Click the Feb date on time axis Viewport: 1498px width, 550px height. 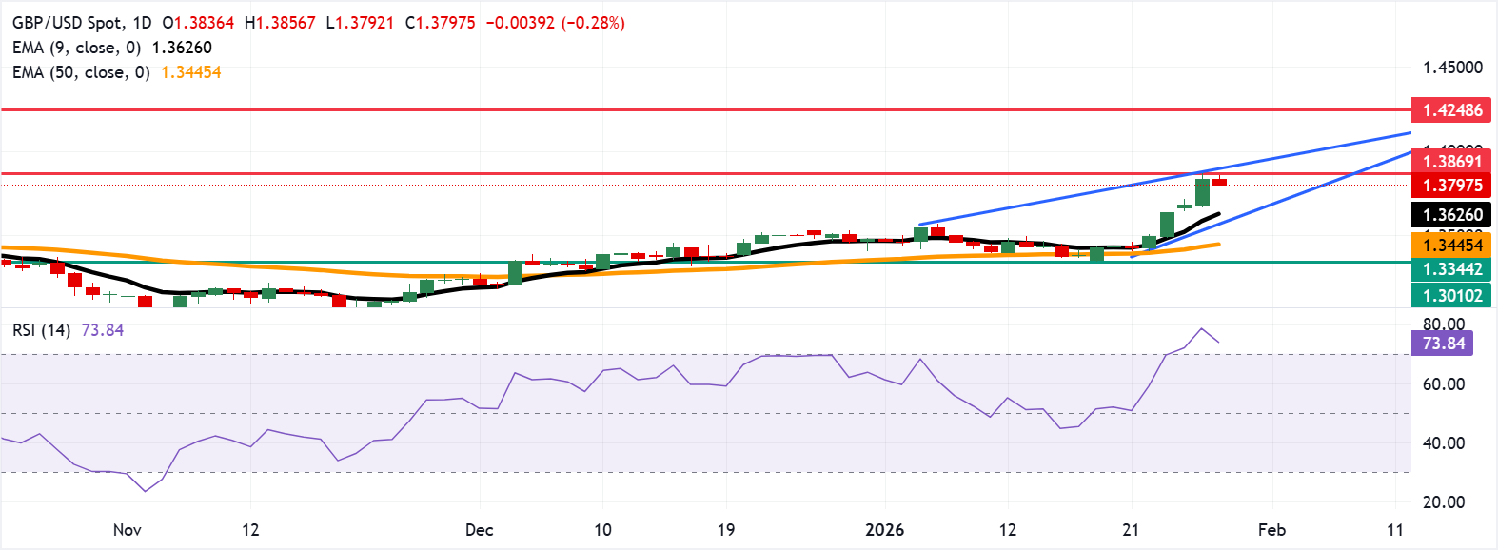[1271, 530]
